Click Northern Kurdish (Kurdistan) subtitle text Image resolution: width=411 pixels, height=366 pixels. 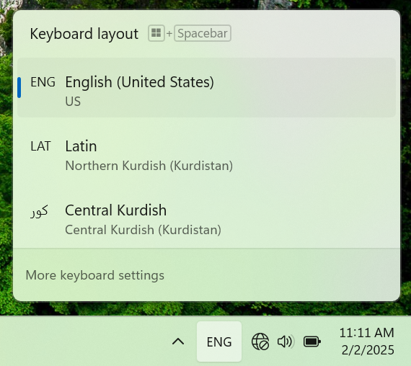coord(149,166)
